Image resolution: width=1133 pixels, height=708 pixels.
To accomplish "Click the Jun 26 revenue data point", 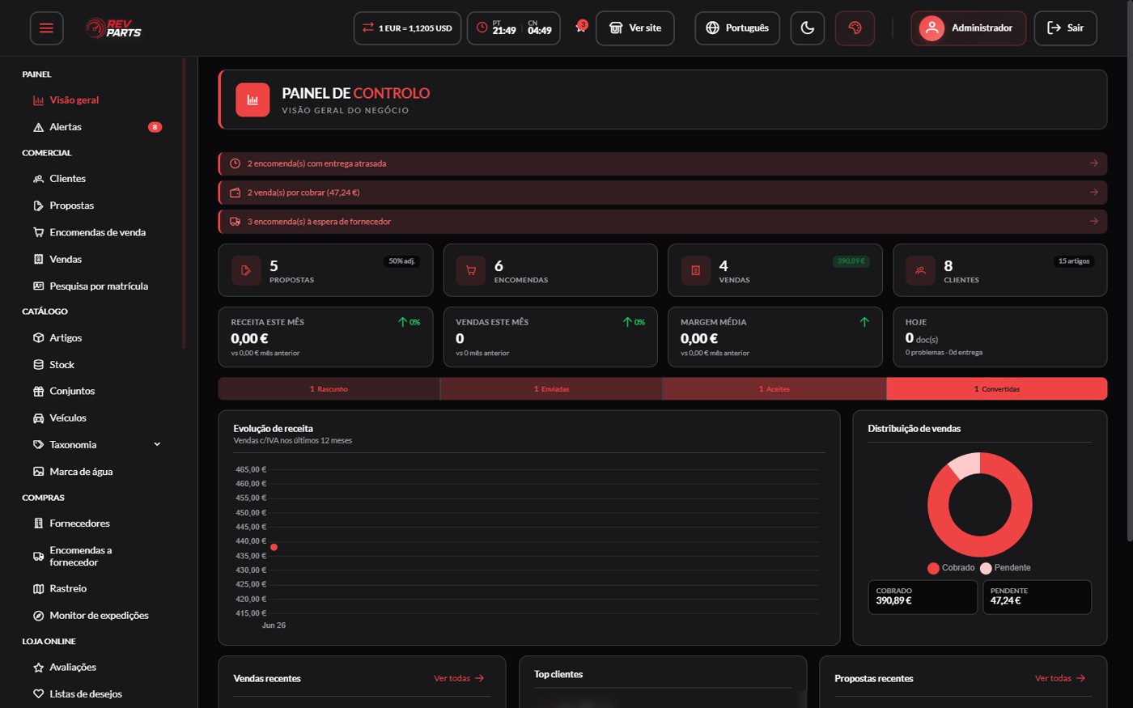I will click(274, 547).
